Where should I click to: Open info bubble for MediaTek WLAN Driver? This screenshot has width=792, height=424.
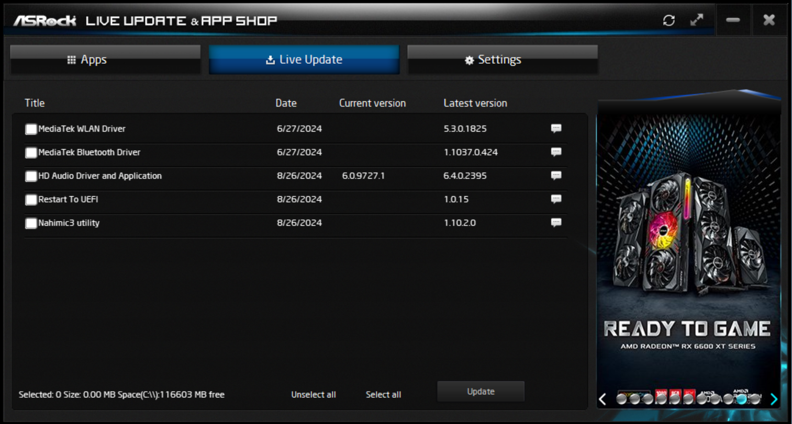556,129
